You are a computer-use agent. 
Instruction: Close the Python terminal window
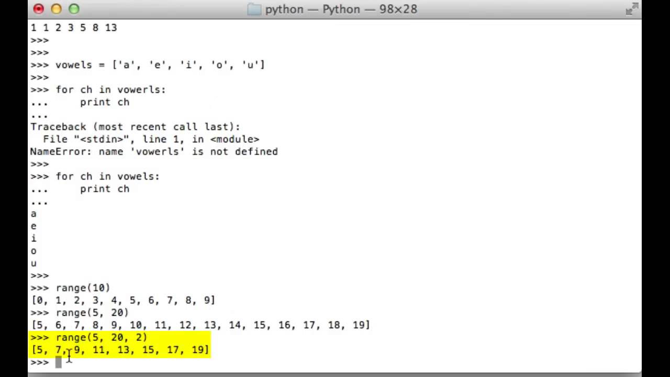(39, 9)
